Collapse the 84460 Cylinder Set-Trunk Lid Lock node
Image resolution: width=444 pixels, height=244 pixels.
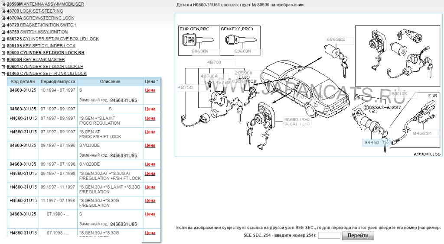(3, 74)
